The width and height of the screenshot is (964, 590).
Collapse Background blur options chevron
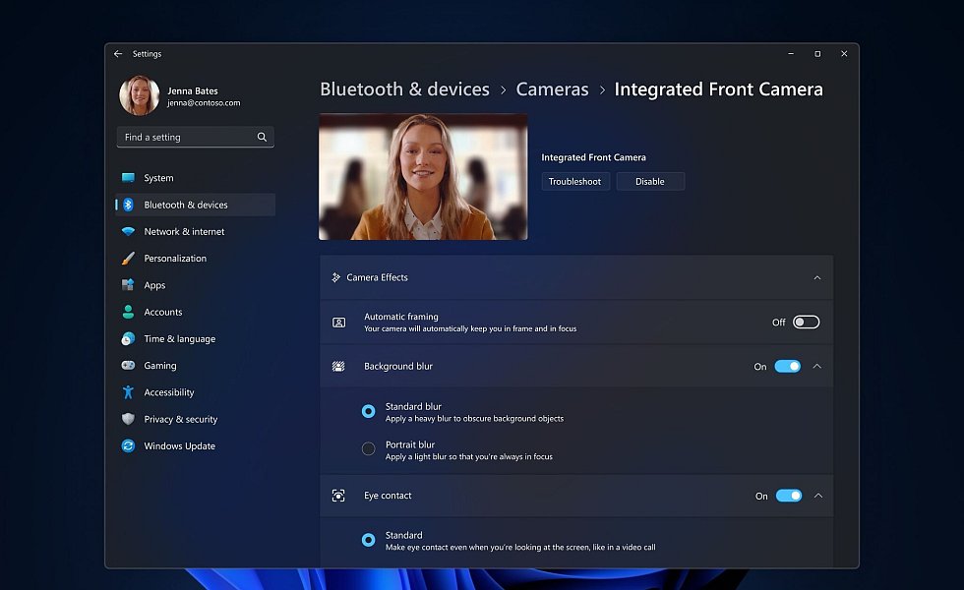coord(817,366)
